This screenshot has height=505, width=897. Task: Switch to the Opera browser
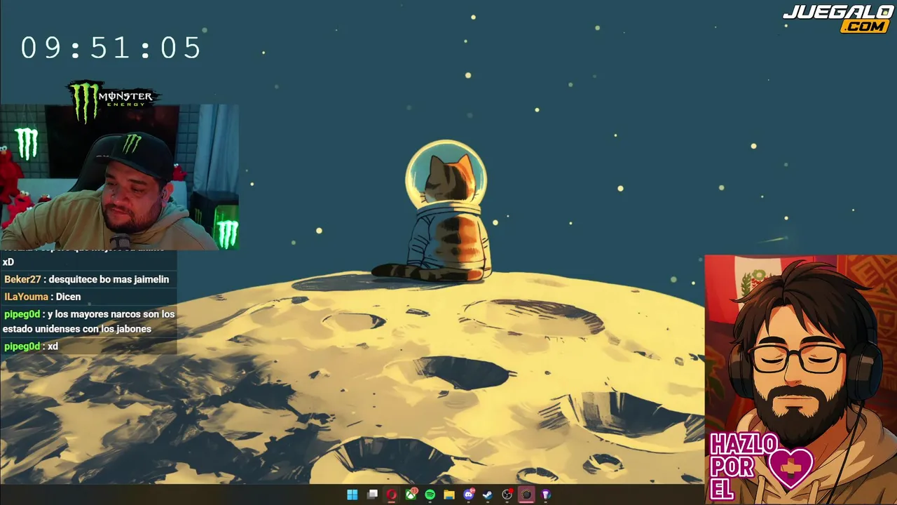click(392, 494)
